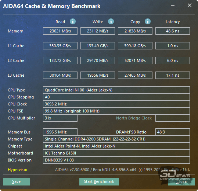Select the Memory Read value 23021 MB/s
The width and height of the screenshot is (198, 191).
point(60,31)
